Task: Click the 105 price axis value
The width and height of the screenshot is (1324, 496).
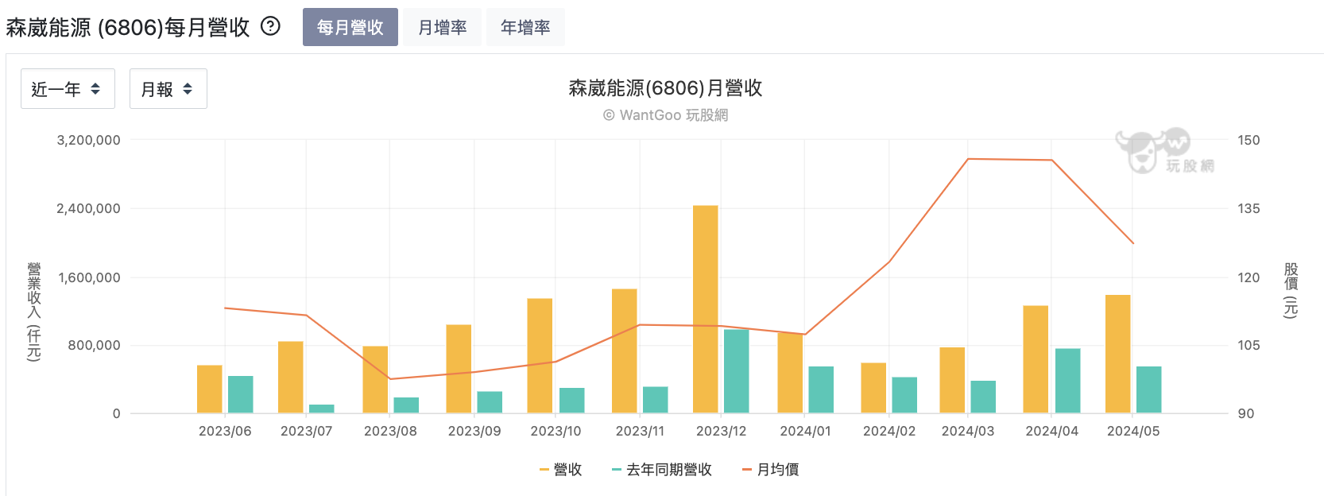Action: [x=1249, y=345]
